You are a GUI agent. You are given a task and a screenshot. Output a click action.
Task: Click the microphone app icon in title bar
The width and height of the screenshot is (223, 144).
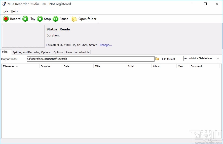coord(4,4)
